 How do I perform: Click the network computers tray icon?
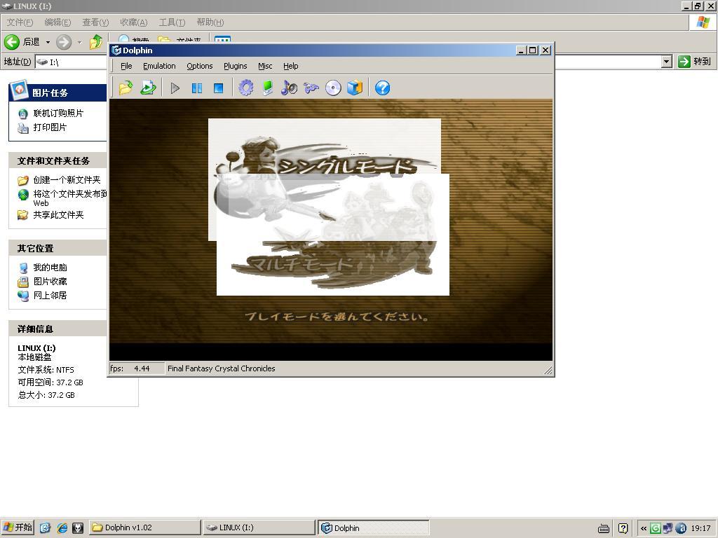(668, 528)
